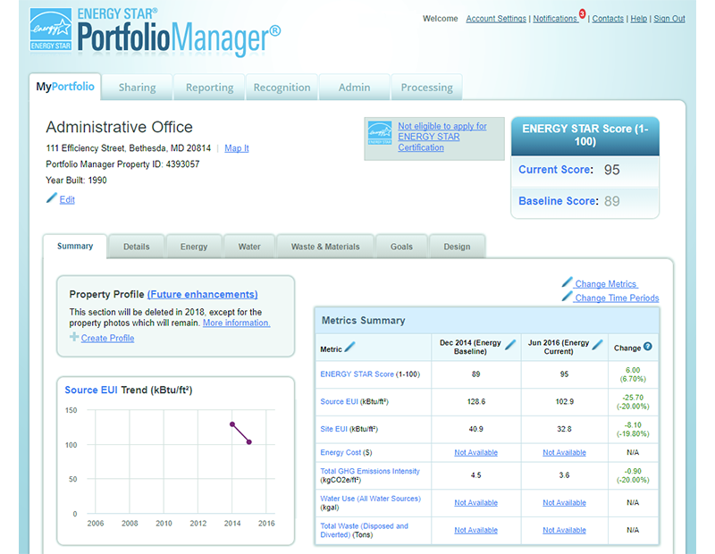
Task: Click the pencil icon next to Change Metrics
Action: pos(567,282)
